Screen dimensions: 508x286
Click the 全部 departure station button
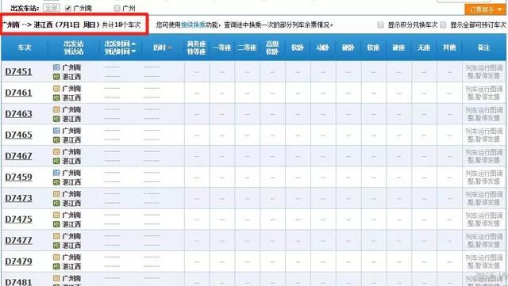click(51, 7)
